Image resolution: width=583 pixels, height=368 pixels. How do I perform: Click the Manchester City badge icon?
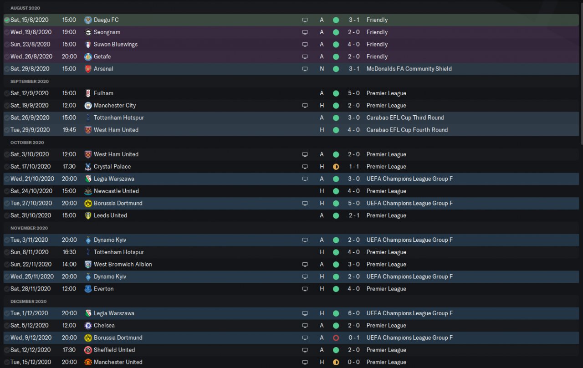point(88,105)
